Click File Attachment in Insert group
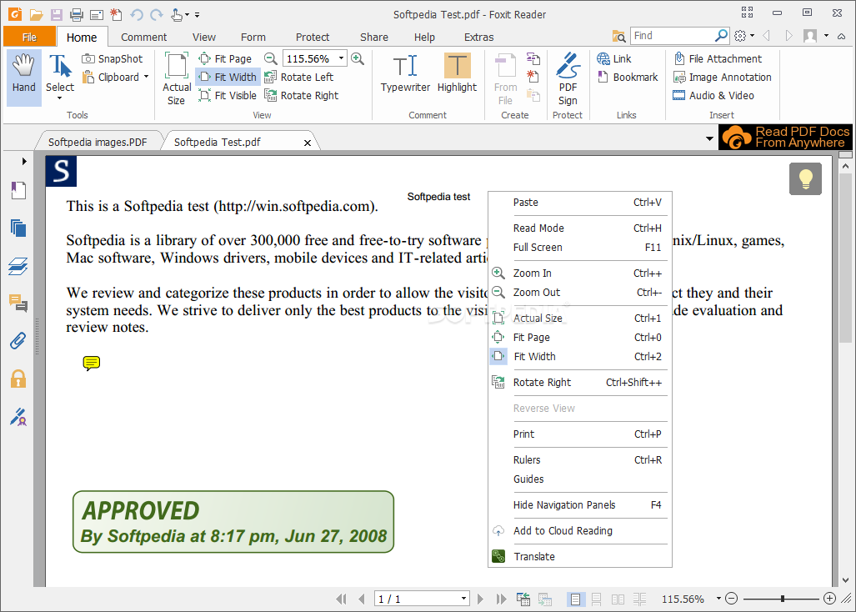The height and width of the screenshot is (612, 856). (x=718, y=58)
